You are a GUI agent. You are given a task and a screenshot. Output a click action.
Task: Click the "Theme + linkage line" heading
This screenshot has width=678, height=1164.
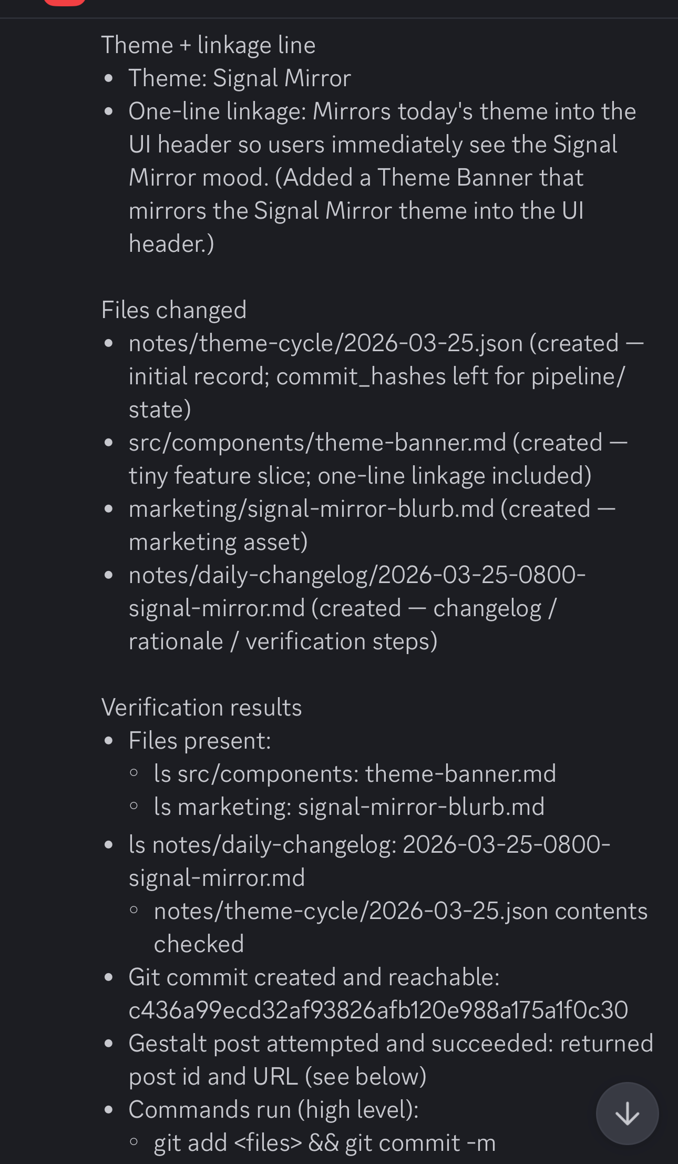point(208,45)
